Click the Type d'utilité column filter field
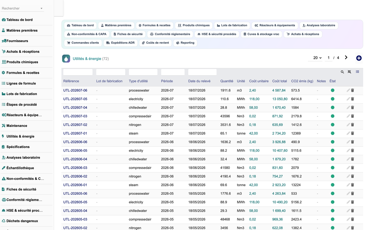Screen dimensions: 371x230 point(143,72)
